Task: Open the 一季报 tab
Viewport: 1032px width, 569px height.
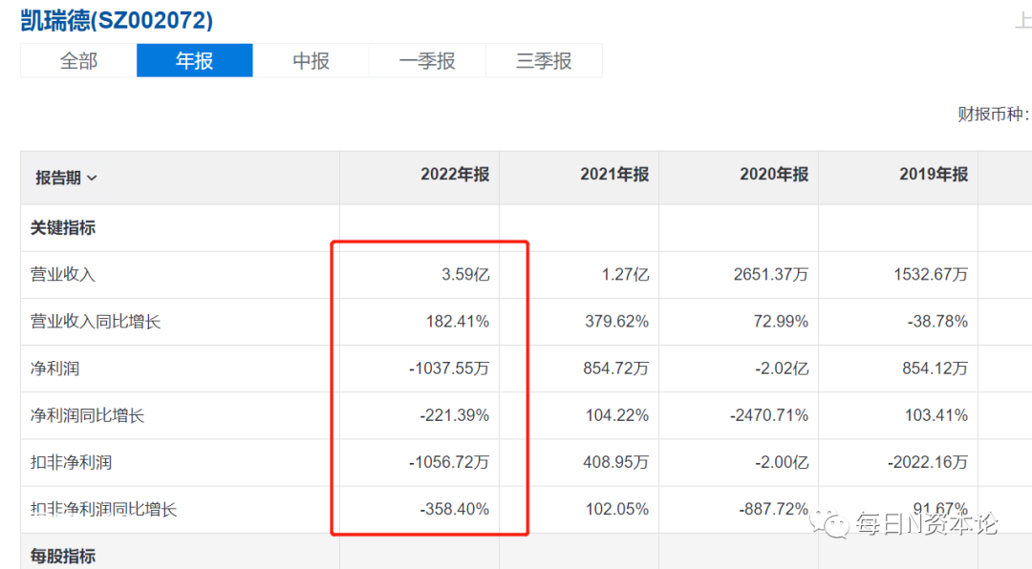Action: (427, 60)
